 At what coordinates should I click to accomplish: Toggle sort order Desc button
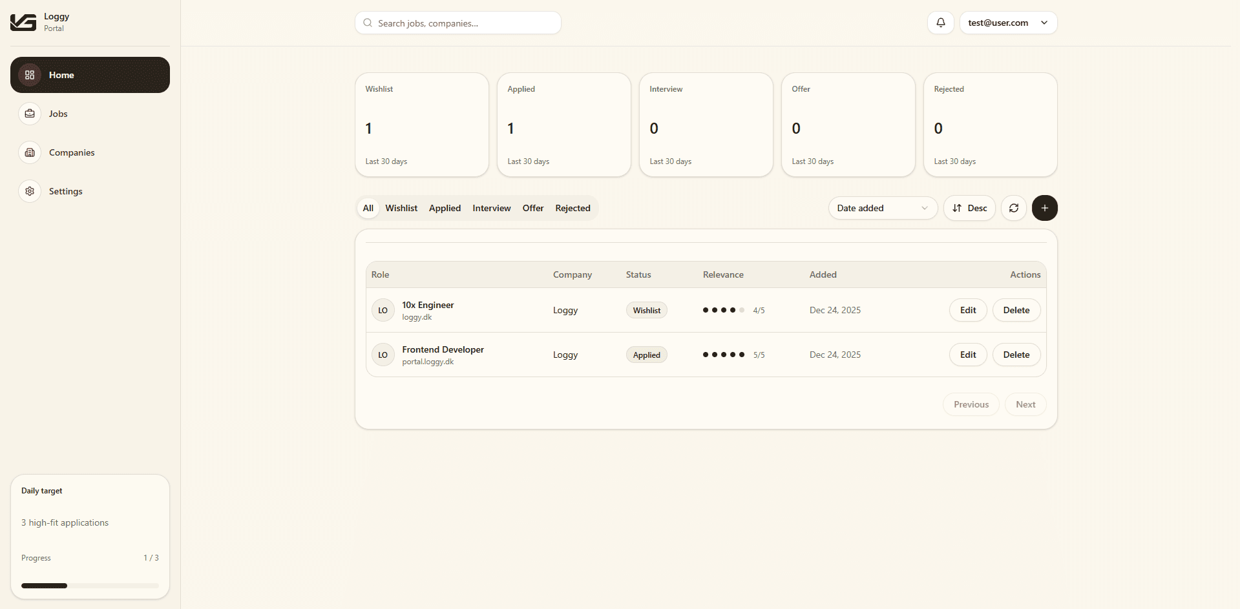coord(969,208)
